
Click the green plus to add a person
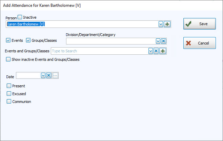(167, 24)
